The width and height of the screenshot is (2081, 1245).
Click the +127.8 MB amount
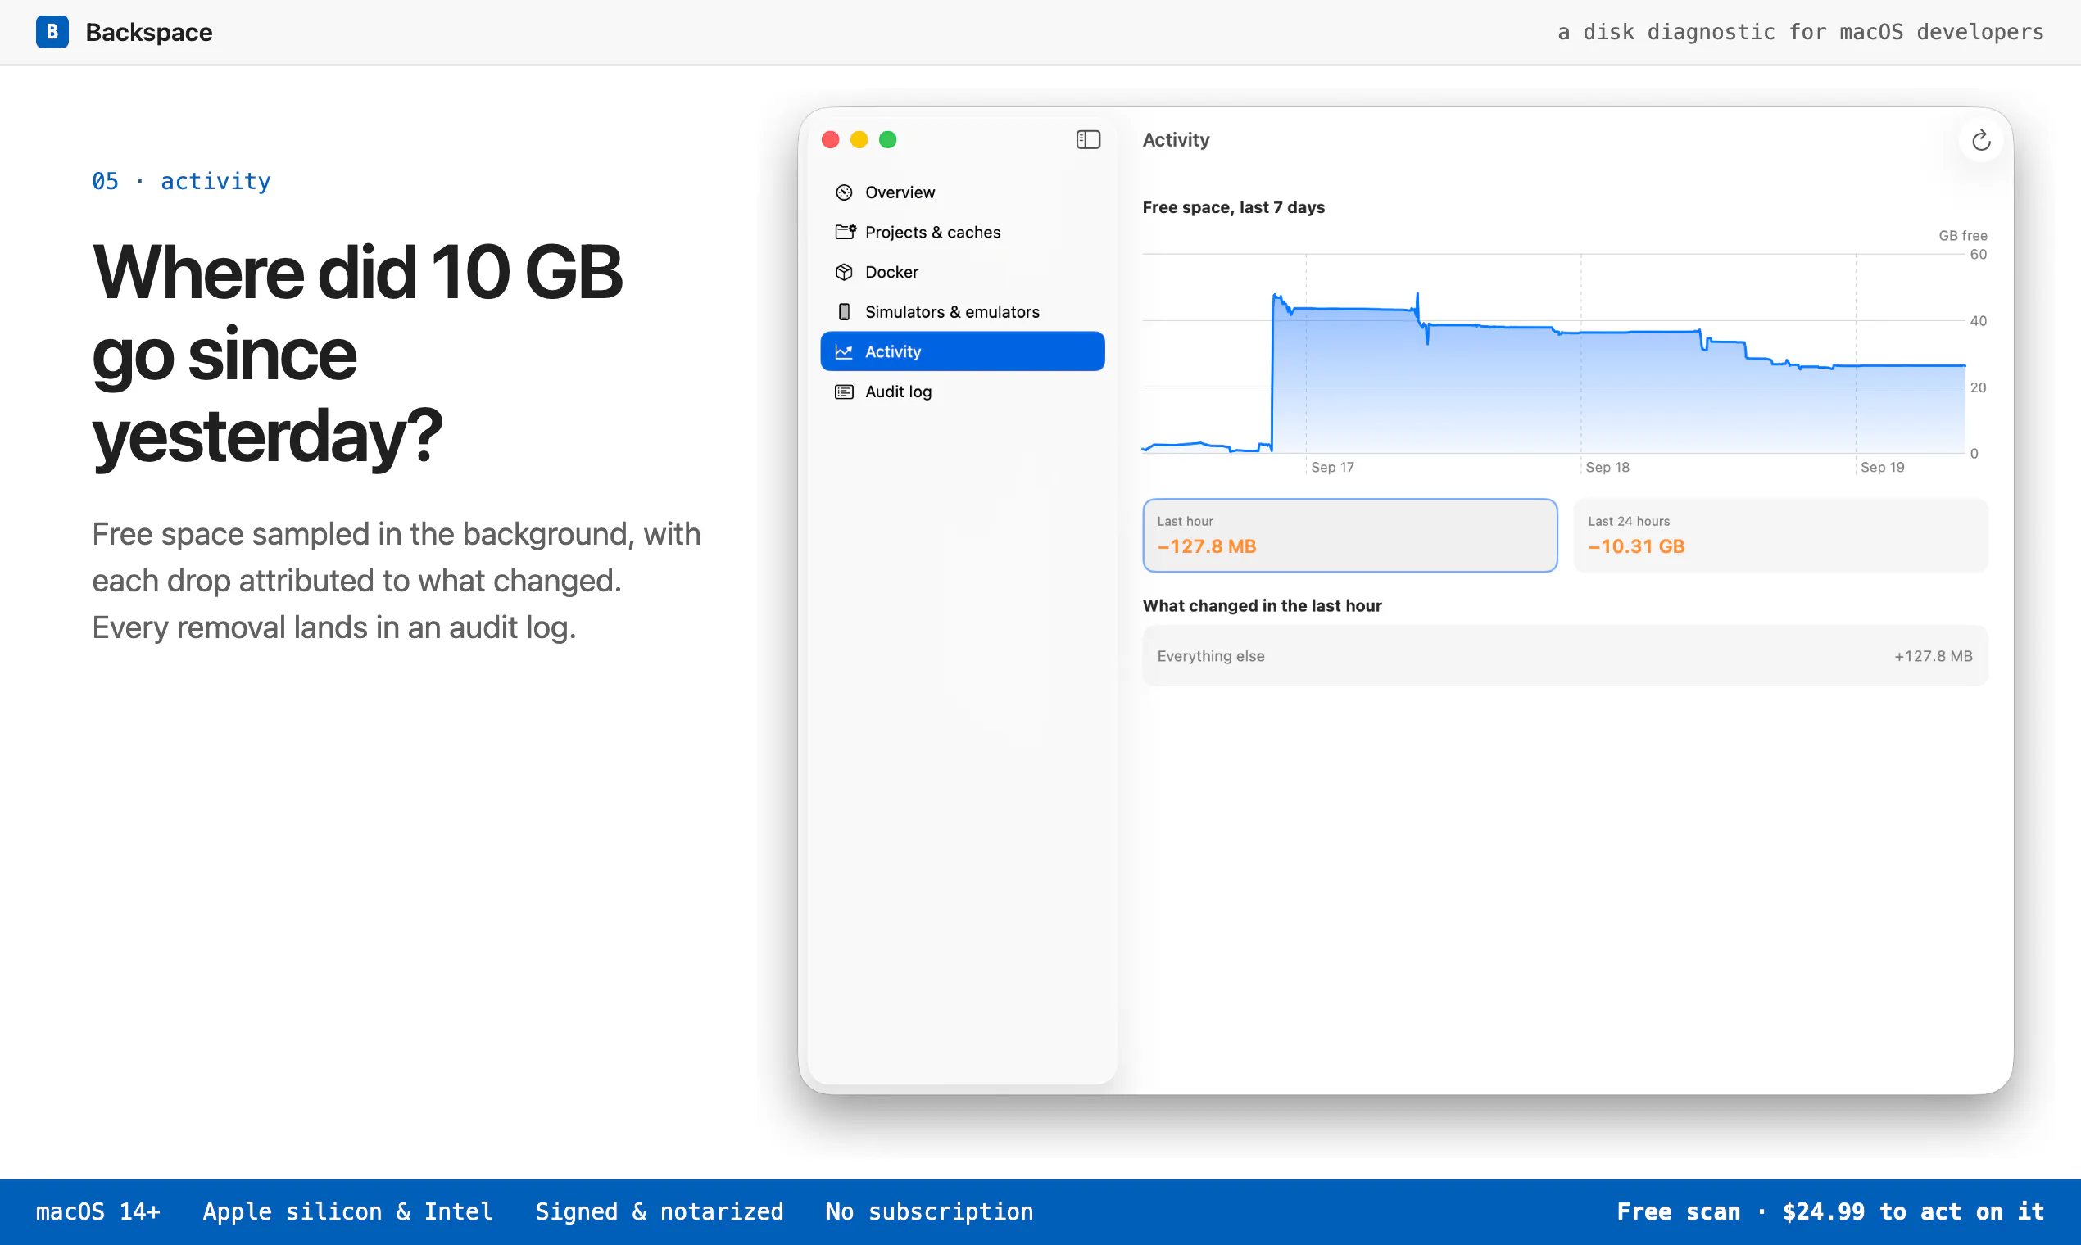1934,656
